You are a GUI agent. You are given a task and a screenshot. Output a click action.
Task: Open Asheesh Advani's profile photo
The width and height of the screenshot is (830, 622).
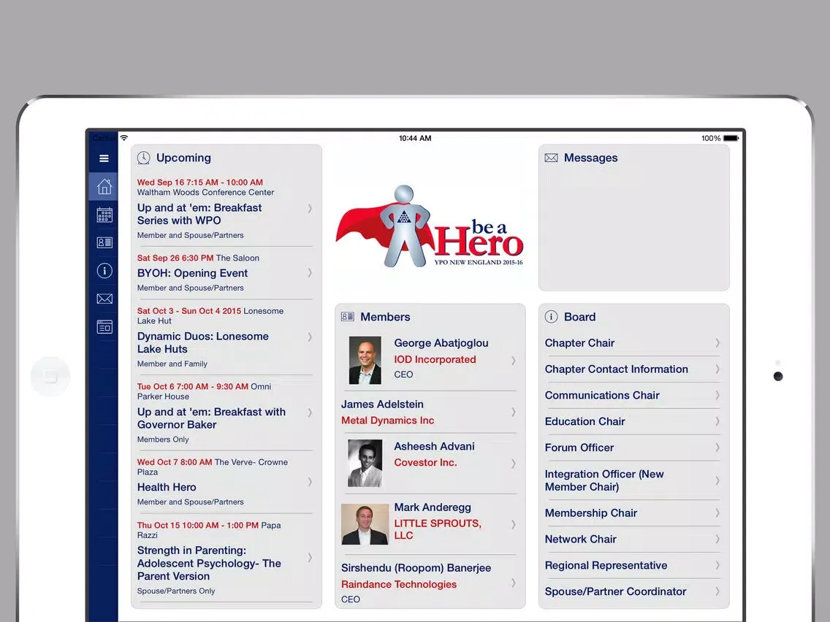click(365, 463)
